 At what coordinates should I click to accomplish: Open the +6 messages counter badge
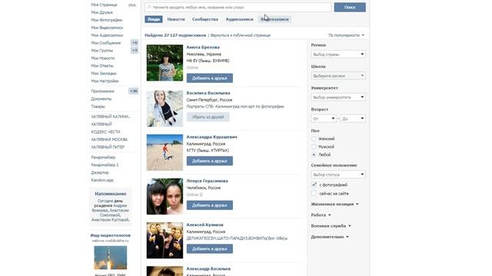pyautogui.click(x=135, y=43)
